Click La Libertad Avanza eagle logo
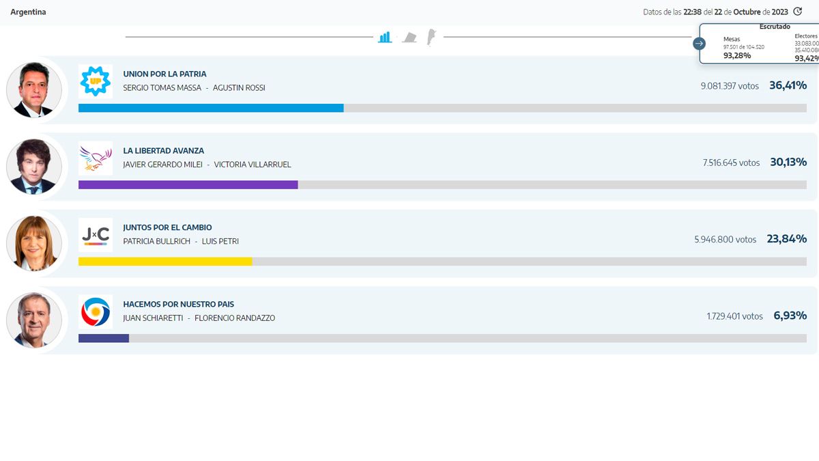 pos(95,158)
